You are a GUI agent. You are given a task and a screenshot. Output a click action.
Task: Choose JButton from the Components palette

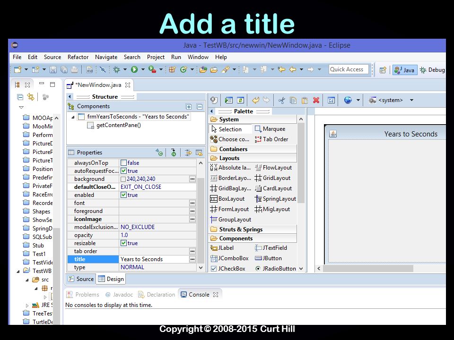point(268,258)
